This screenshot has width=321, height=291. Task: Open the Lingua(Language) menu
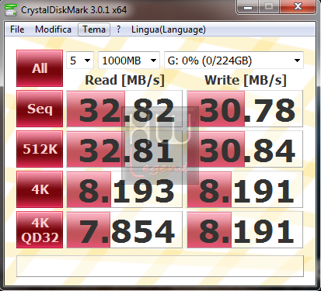[x=169, y=29]
